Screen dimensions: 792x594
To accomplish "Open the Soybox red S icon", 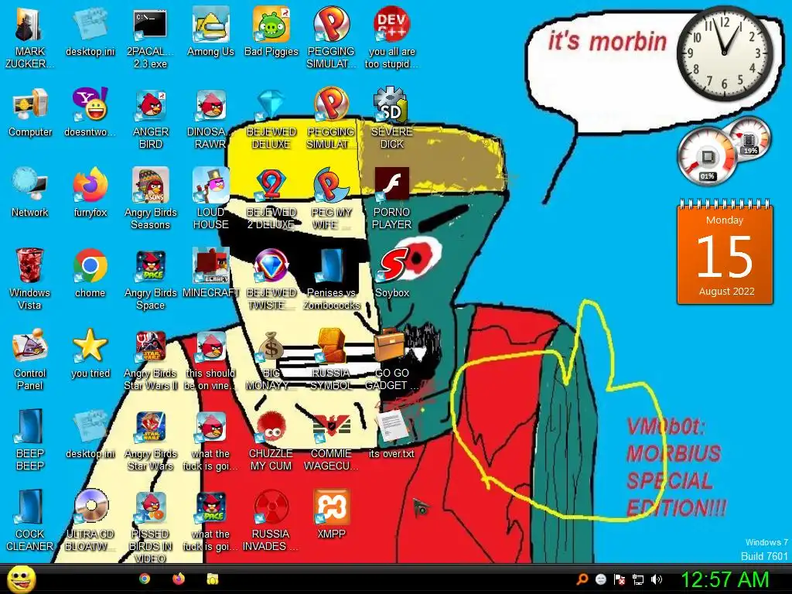I will pos(392,266).
